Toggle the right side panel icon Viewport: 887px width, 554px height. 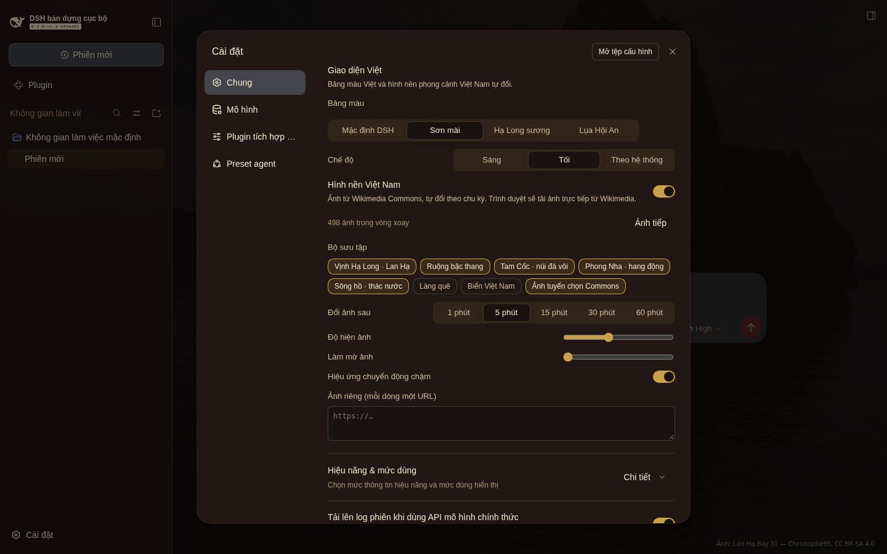(x=871, y=15)
